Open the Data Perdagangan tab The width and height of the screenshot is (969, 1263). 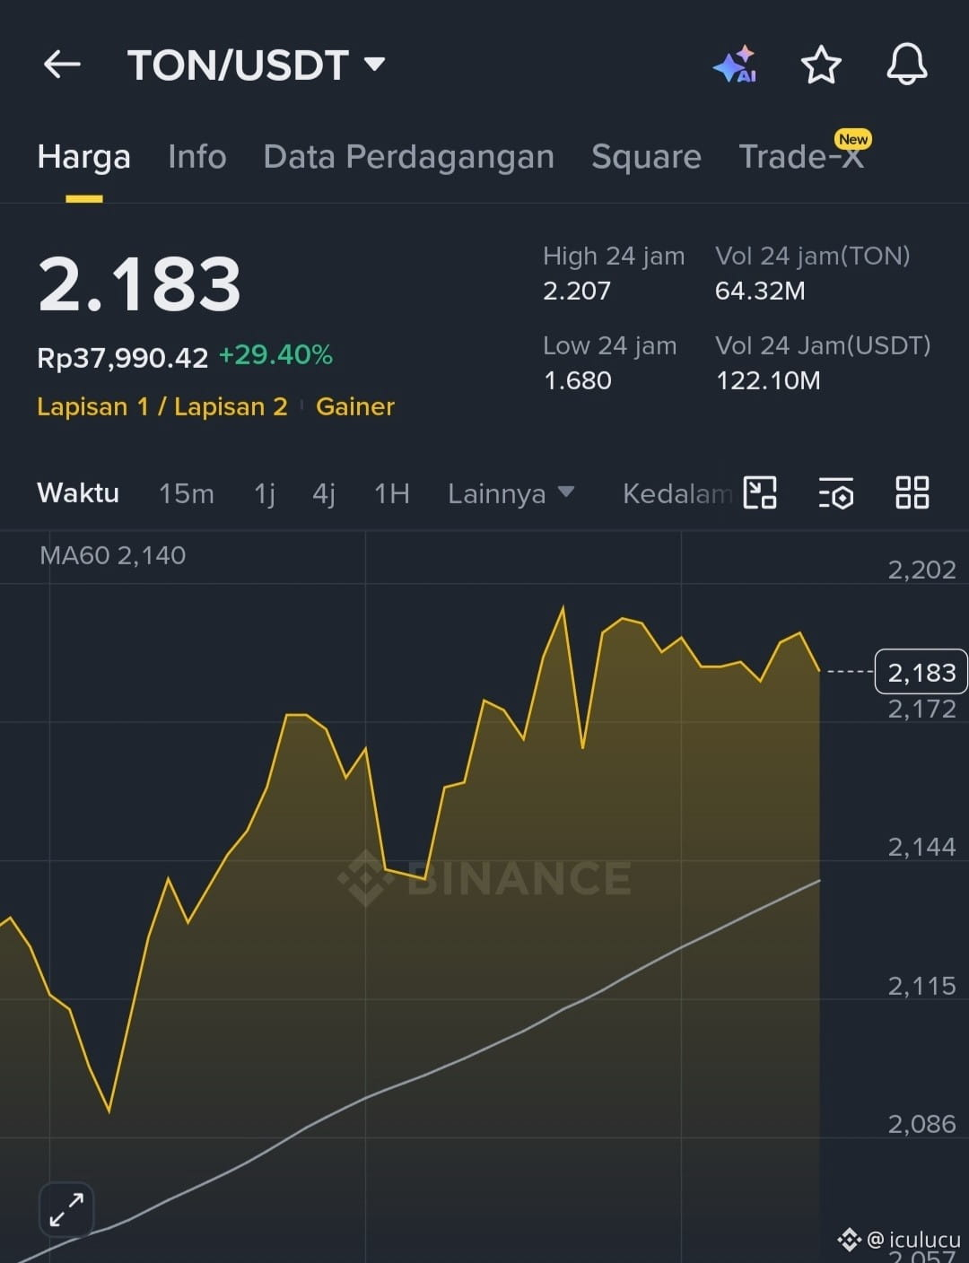[x=409, y=157]
